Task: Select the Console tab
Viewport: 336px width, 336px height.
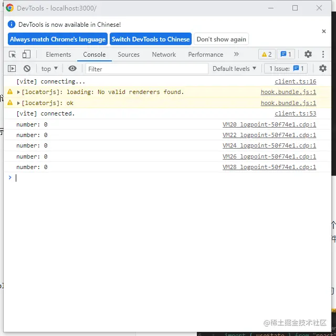Action: [94, 55]
